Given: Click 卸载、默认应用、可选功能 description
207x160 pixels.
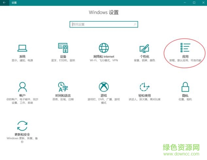Looking at the screenshot, I should (x=185, y=60).
